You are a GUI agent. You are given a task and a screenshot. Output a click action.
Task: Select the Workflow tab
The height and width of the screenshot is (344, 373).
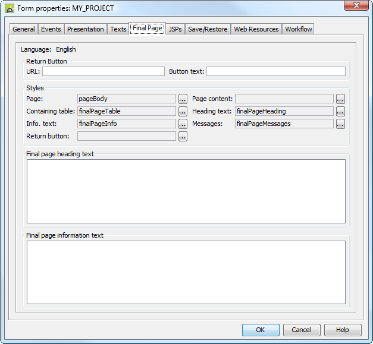298,29
